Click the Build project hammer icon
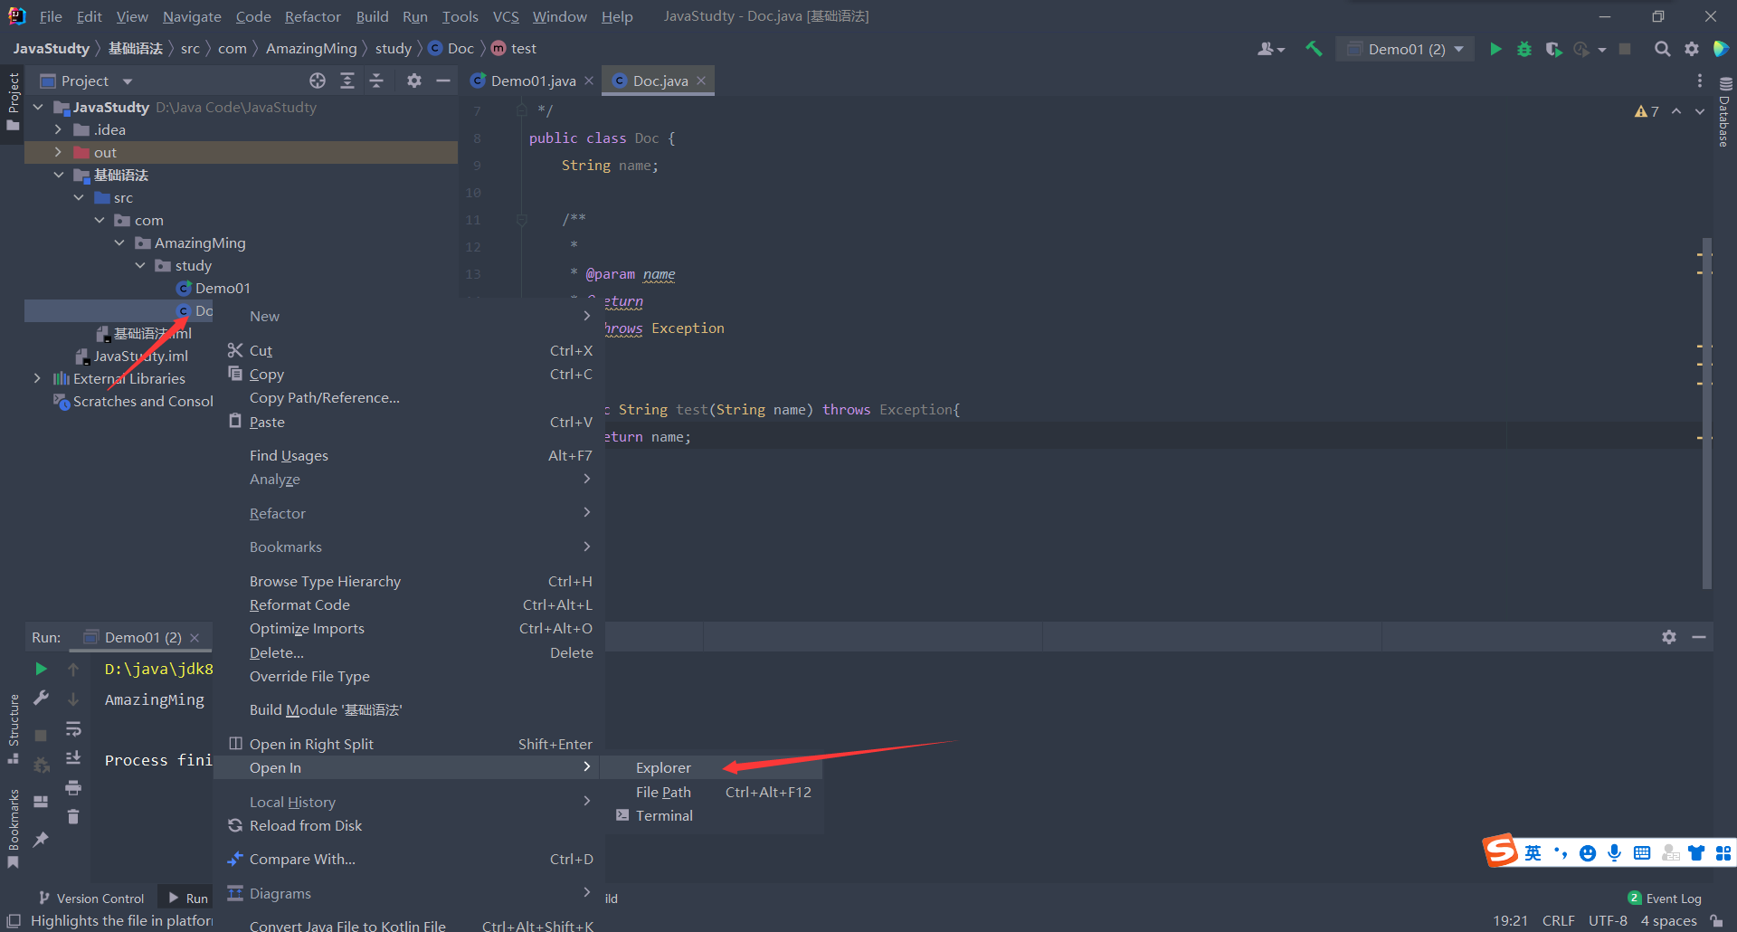1737x932 pixels. point(1314,49)
